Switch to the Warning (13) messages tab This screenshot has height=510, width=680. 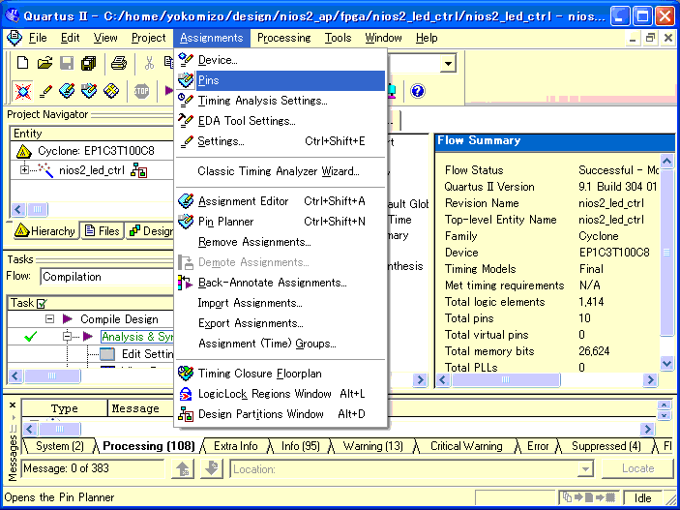373,446
